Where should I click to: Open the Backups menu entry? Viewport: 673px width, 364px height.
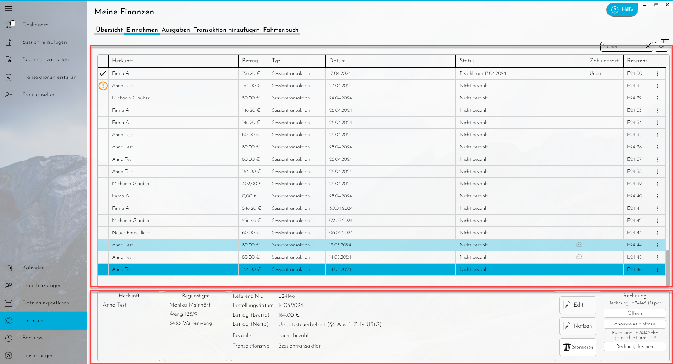click(43, 338)
